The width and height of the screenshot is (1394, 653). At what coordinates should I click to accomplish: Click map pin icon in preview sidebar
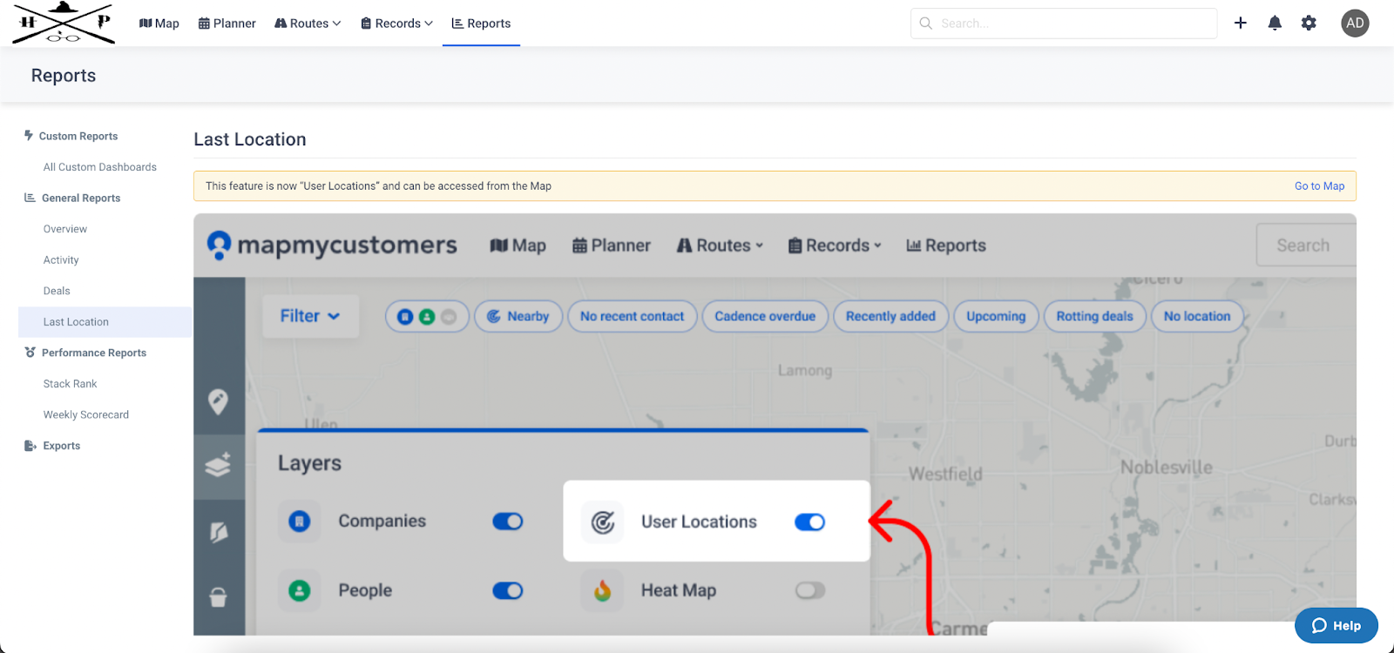pos(219,401)
